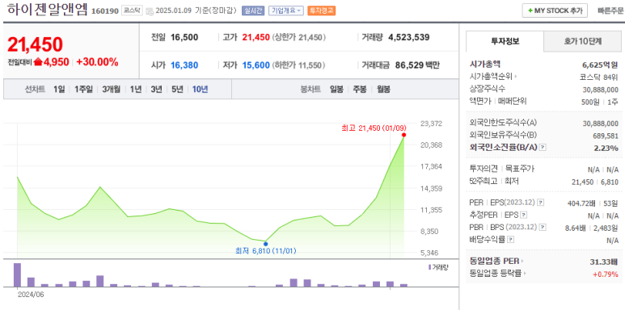Click the purple 거래량 legend marker
The image size is (625, 310).
tap(429, 267)
